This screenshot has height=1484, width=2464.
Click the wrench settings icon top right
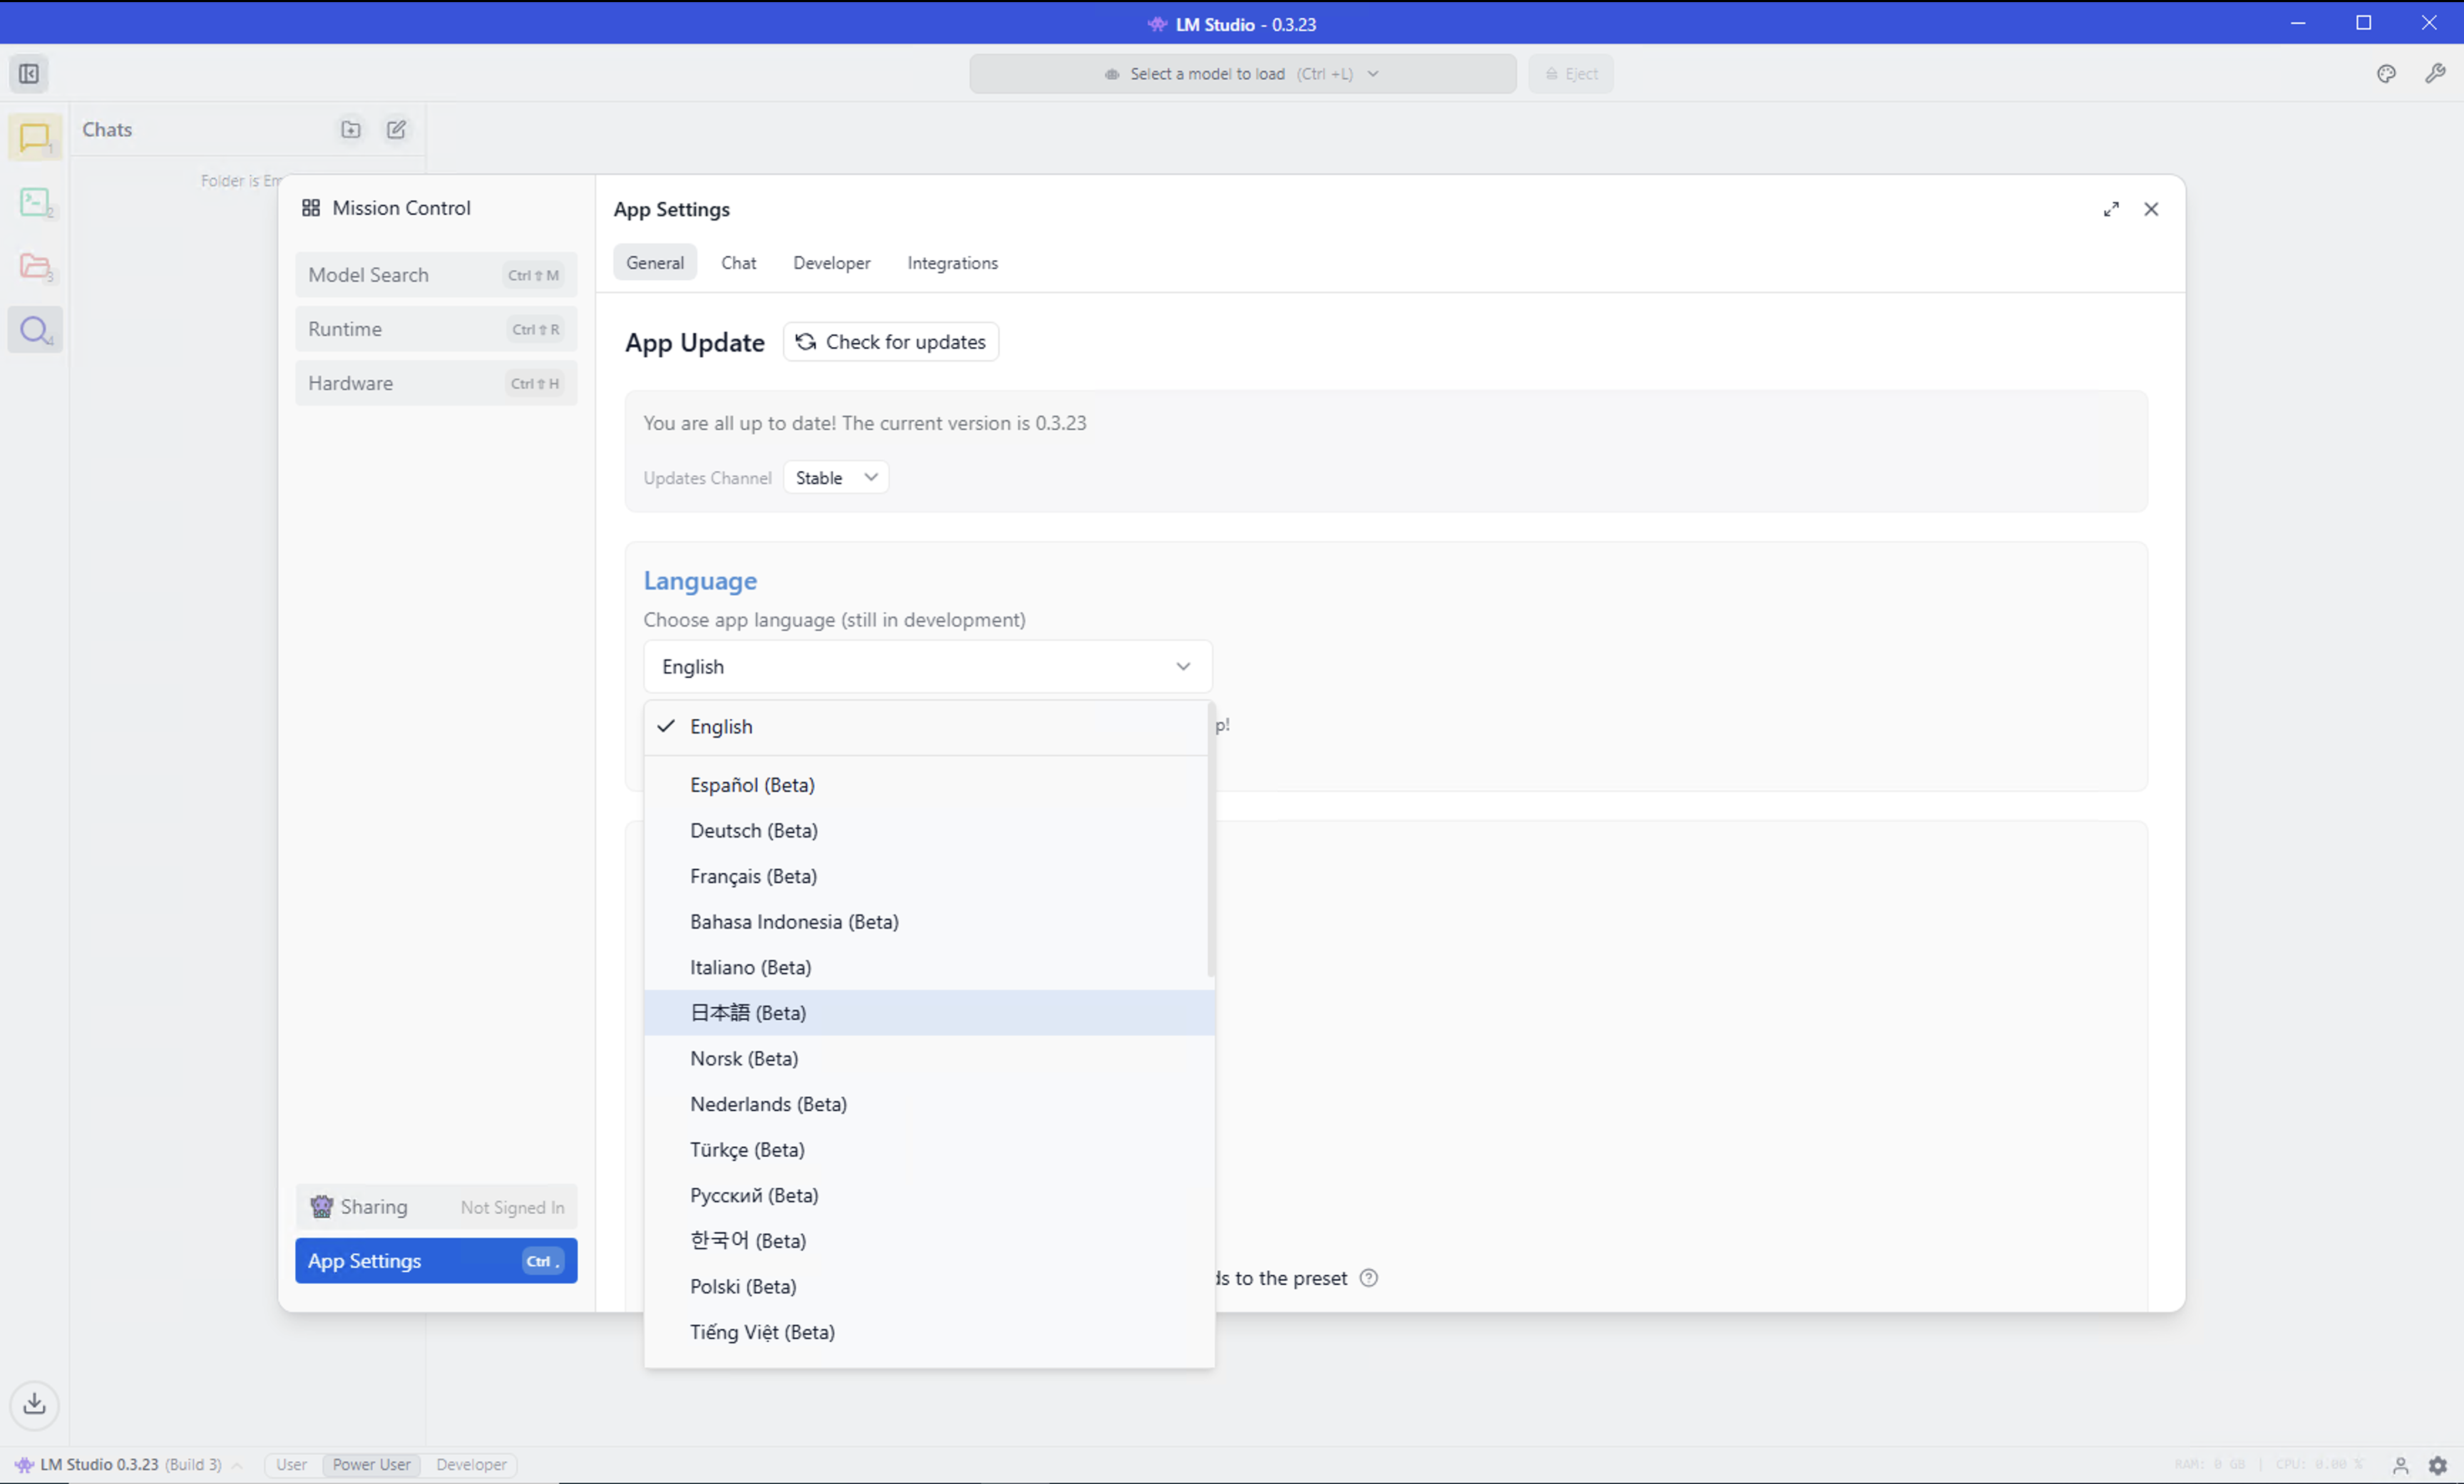click(2435, 74)
